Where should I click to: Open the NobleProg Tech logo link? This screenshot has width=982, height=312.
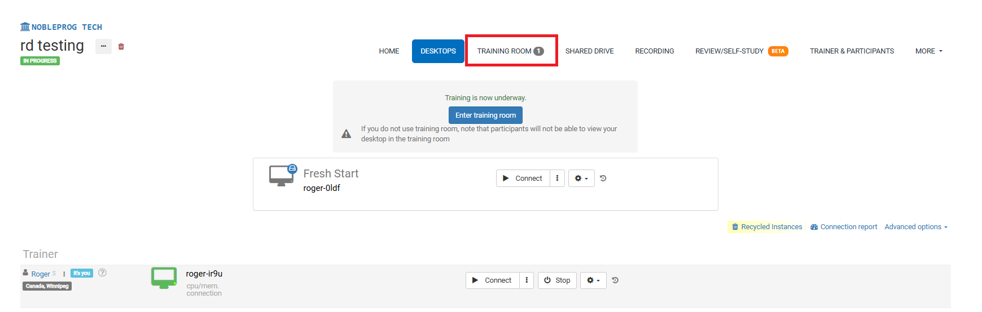[61, 27]
